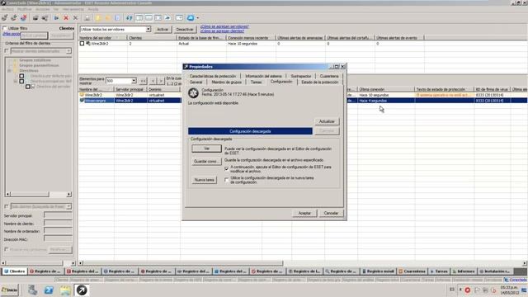
Task: Click the red X delete toolbar icon
Action: [x=66, y=18]
